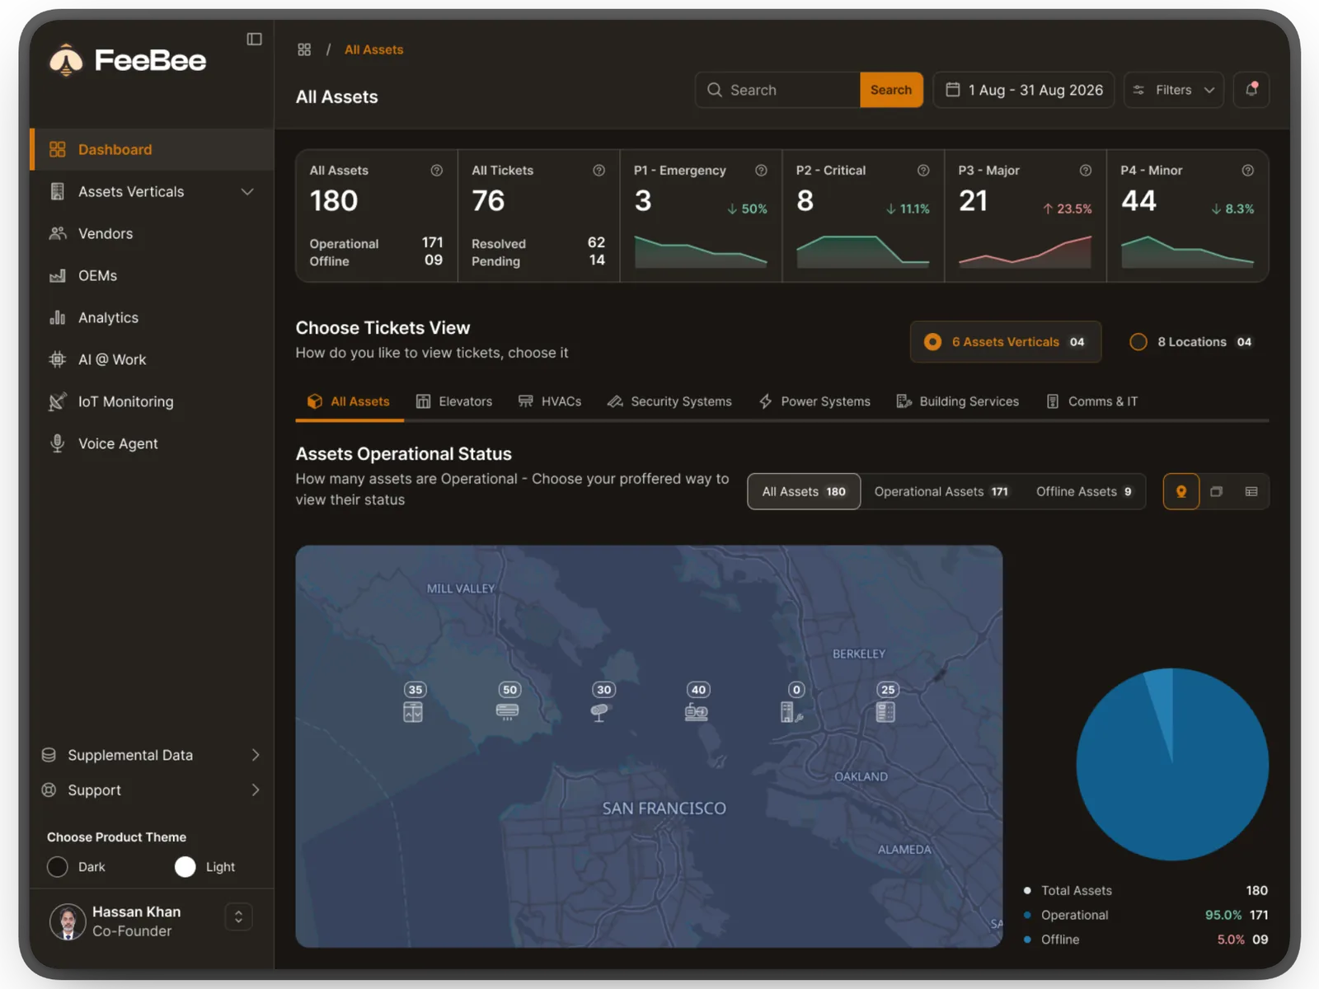1319x989 pixels.
Task: Switch to Power Systems tab
Action: pos(814,401)
